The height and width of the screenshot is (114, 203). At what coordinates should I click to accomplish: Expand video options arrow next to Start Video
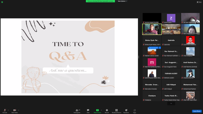[18, 110]
